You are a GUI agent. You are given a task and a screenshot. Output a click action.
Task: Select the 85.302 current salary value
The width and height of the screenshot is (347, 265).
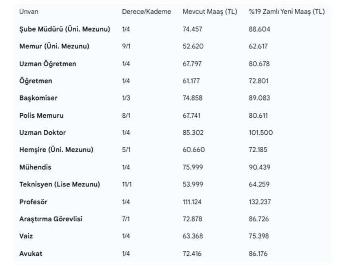pyautogui.click(x=193, y=133)
